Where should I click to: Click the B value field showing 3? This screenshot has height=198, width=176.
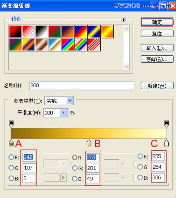coord(29,178)
